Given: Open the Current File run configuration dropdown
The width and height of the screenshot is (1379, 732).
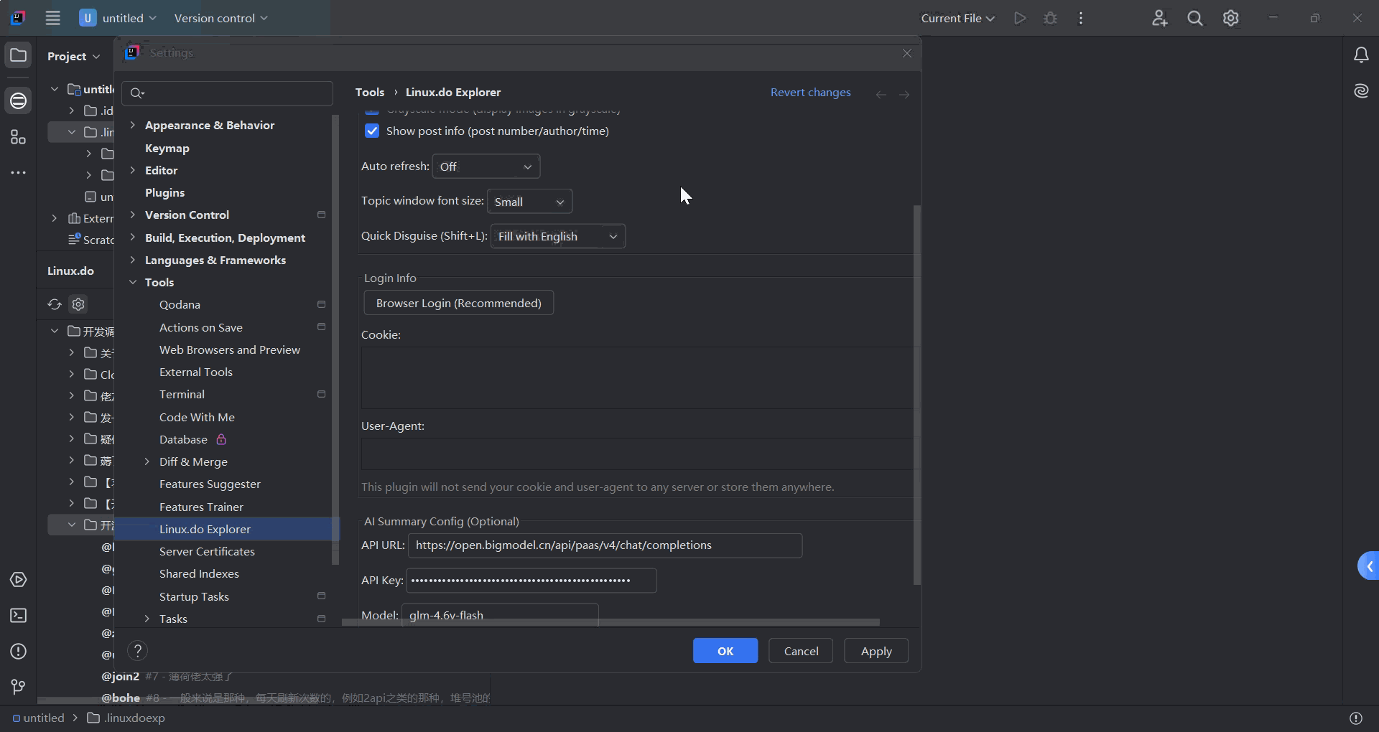Looking at the screenshot, I should tap(957, 18).
